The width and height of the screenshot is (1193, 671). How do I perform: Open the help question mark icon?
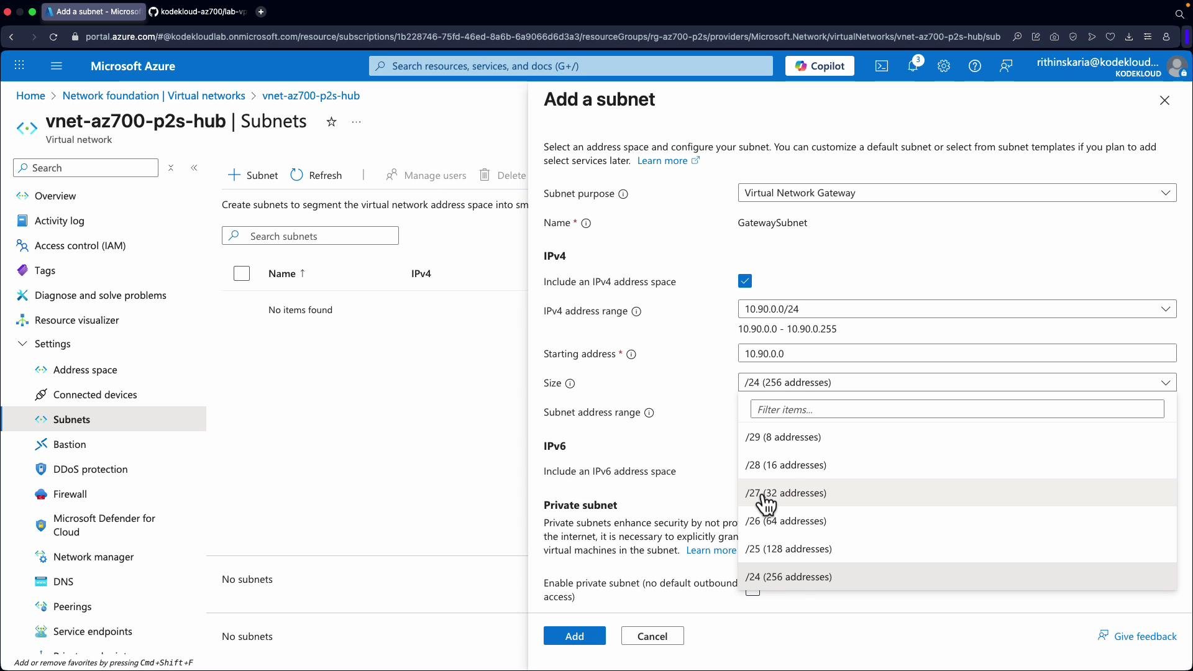pos(975,66)
